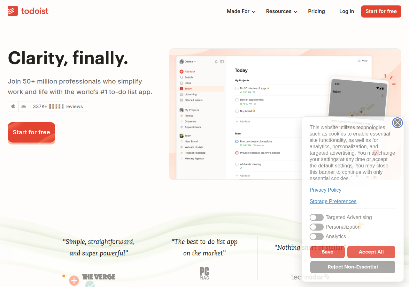Click the notification bell in the app preview

[x=216, y=62]
